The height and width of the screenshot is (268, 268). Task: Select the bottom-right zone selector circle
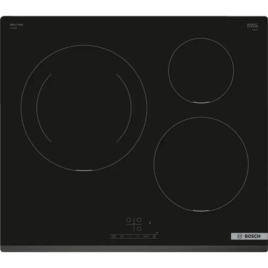pyautogui.click(x=139, y=229)
